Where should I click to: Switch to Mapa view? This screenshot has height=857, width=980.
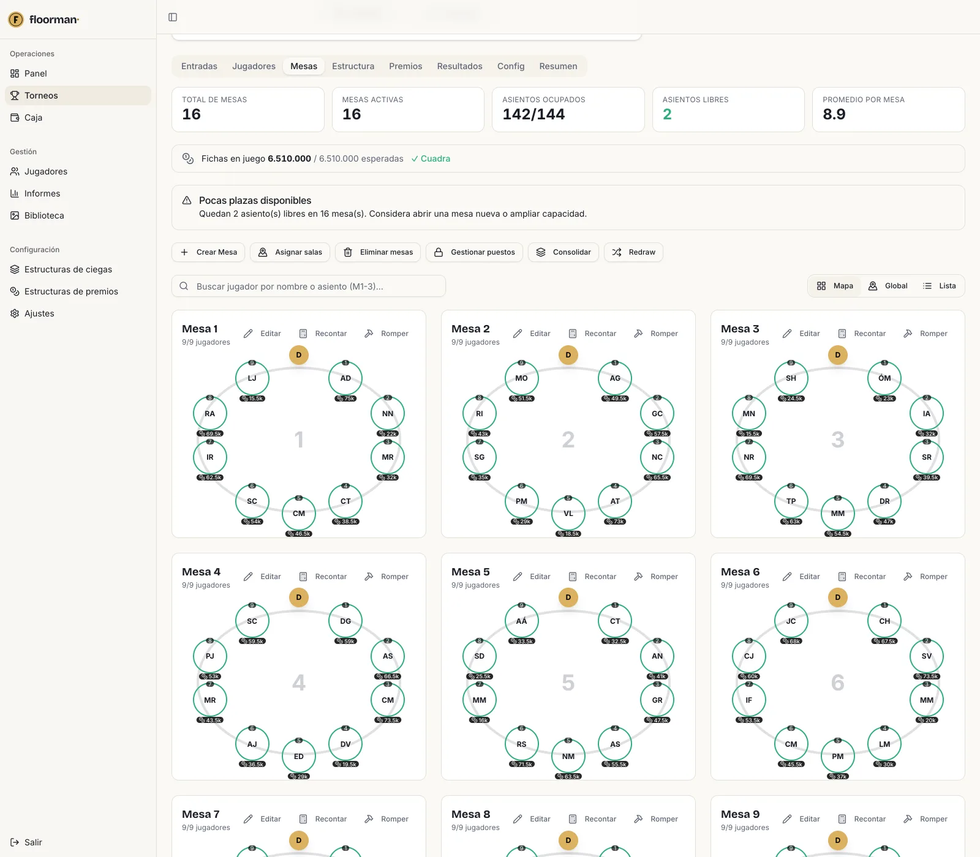click(x=835, y=286)
